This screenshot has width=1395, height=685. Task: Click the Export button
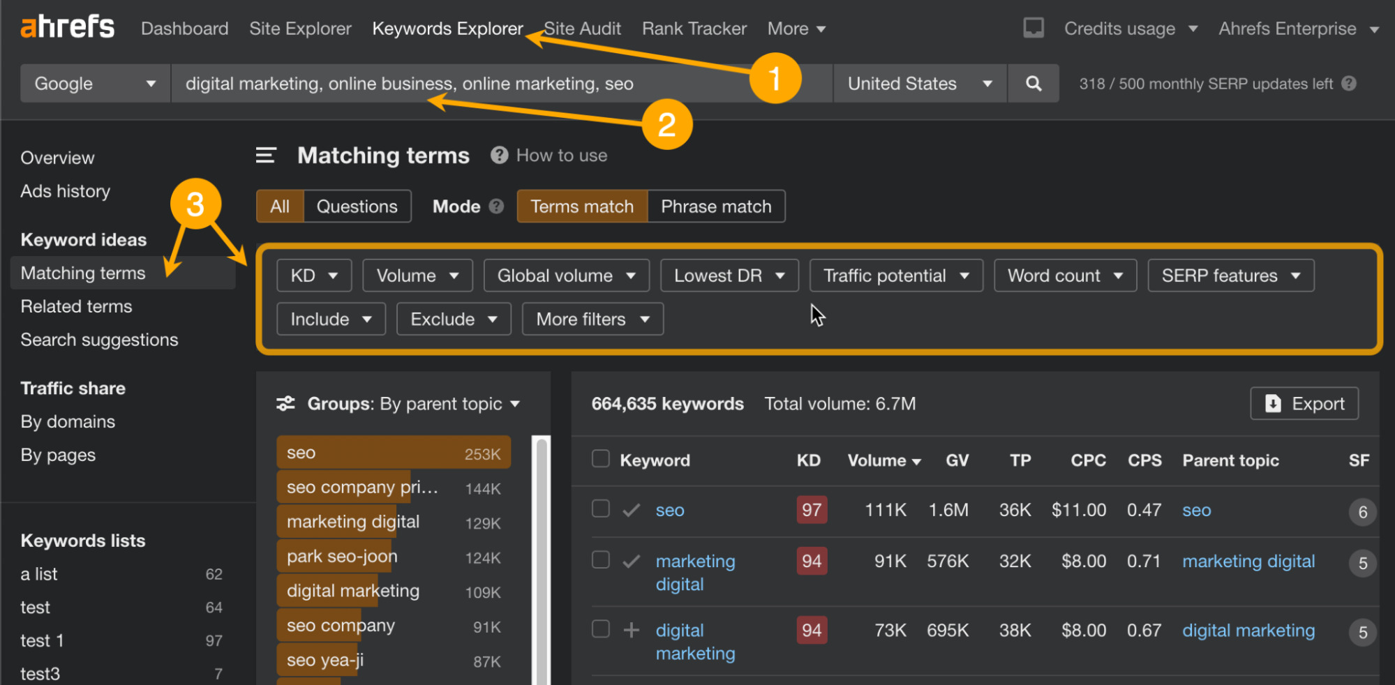1304,403
